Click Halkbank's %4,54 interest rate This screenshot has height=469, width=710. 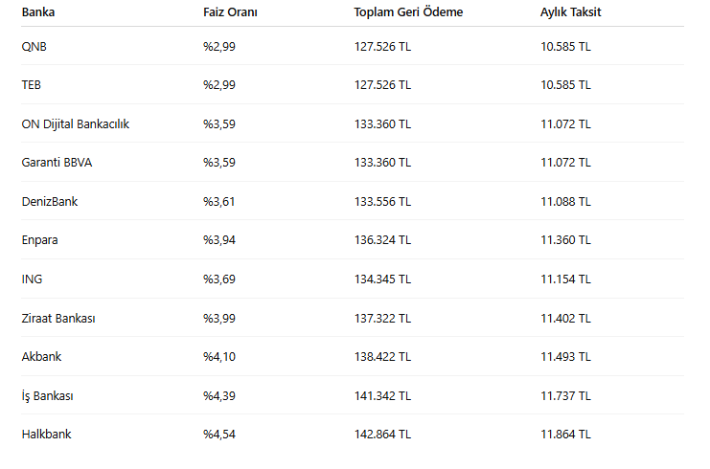pos(219,434)
